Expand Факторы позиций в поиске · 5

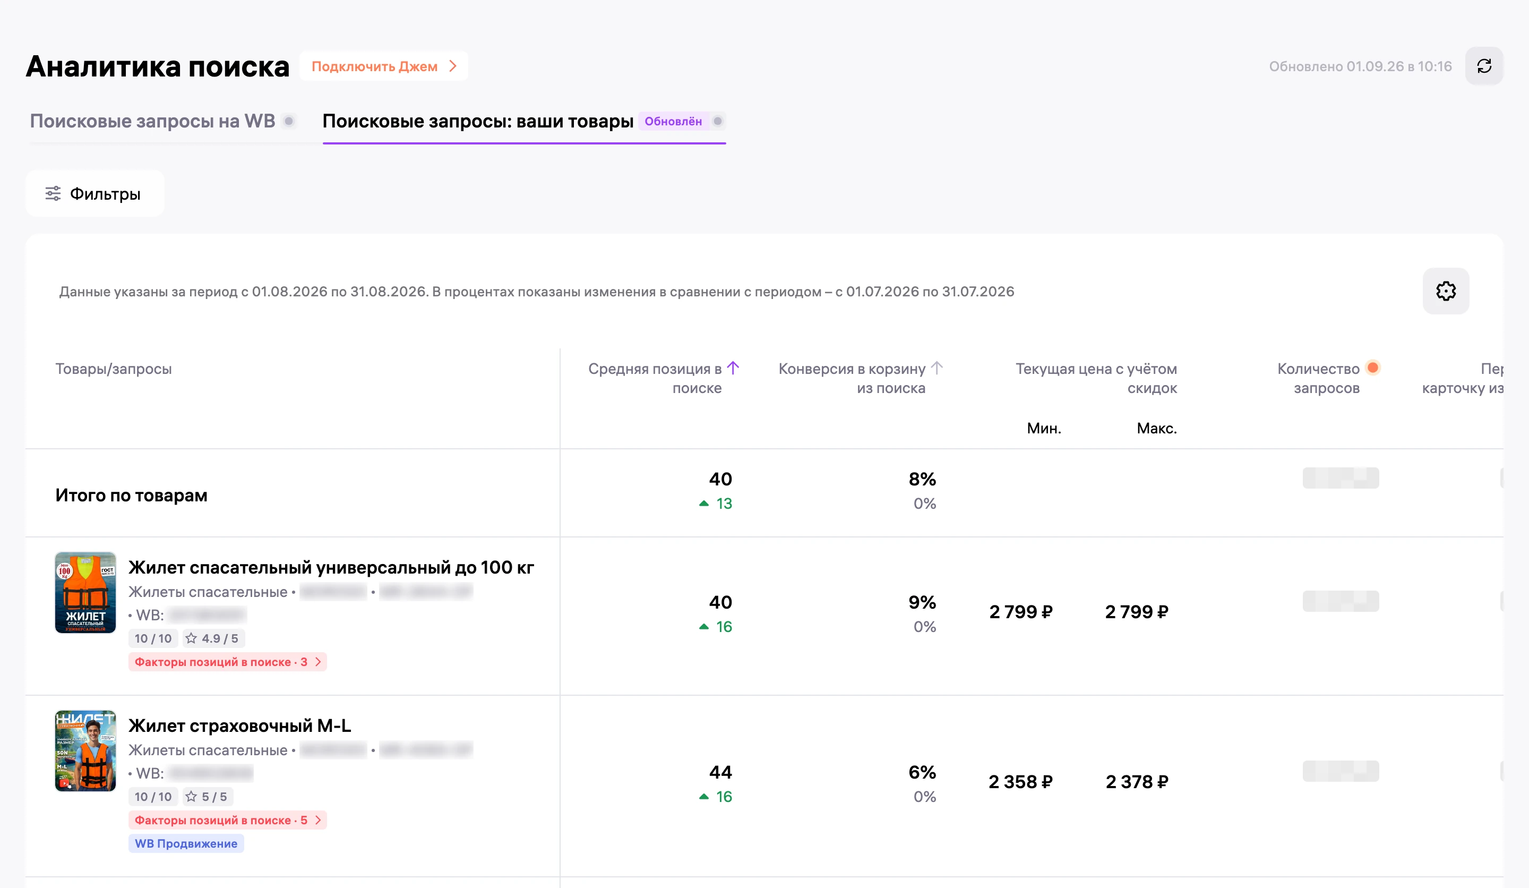228,820
